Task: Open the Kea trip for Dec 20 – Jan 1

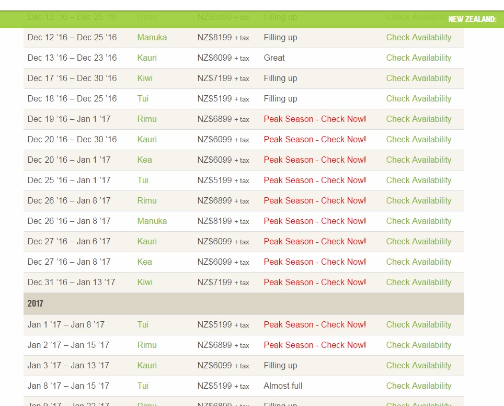Action: tap(144, 160)
